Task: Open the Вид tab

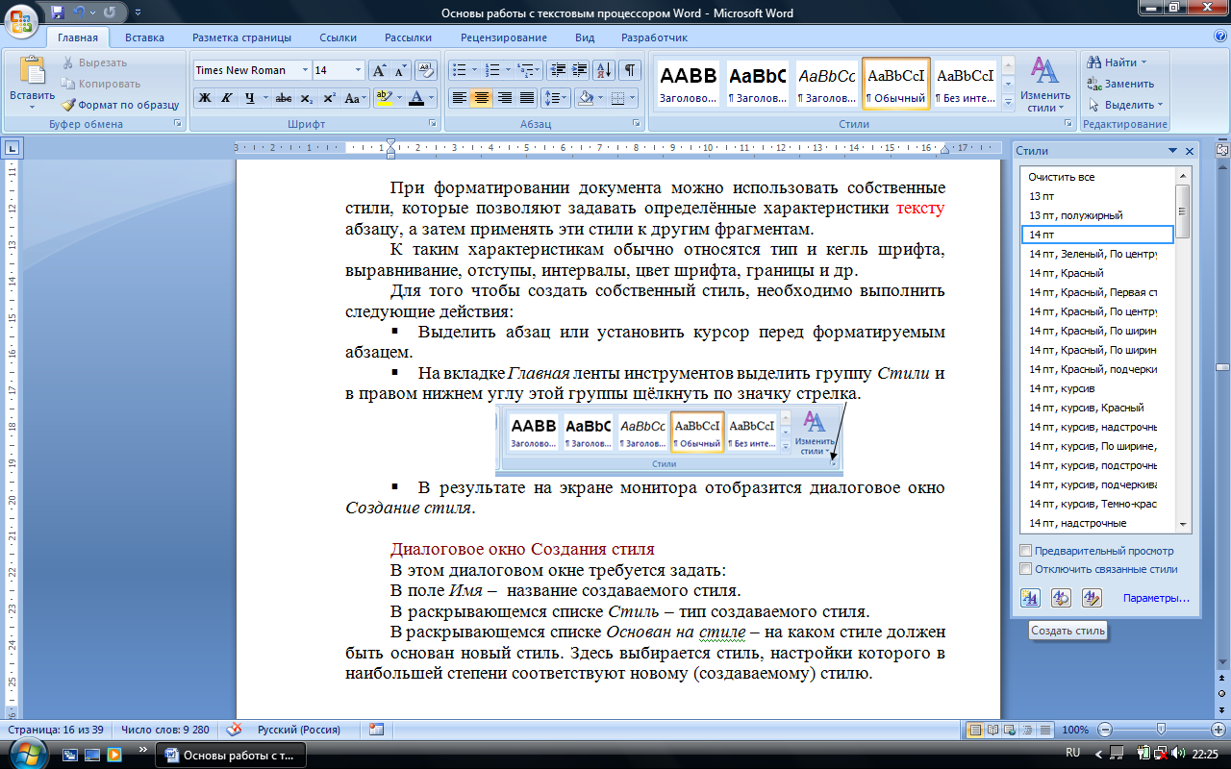Action: tap(585, 37)
